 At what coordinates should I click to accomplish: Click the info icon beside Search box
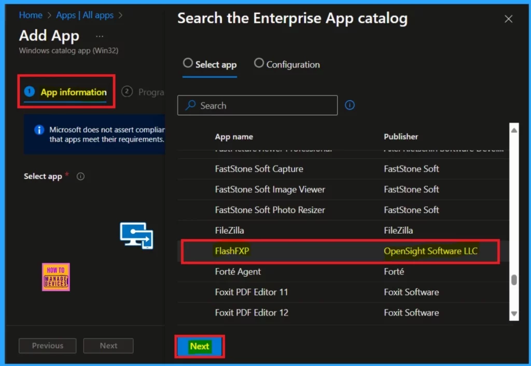350,105
